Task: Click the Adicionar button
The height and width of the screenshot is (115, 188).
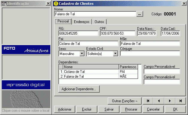Action: (x=65, y=109)
